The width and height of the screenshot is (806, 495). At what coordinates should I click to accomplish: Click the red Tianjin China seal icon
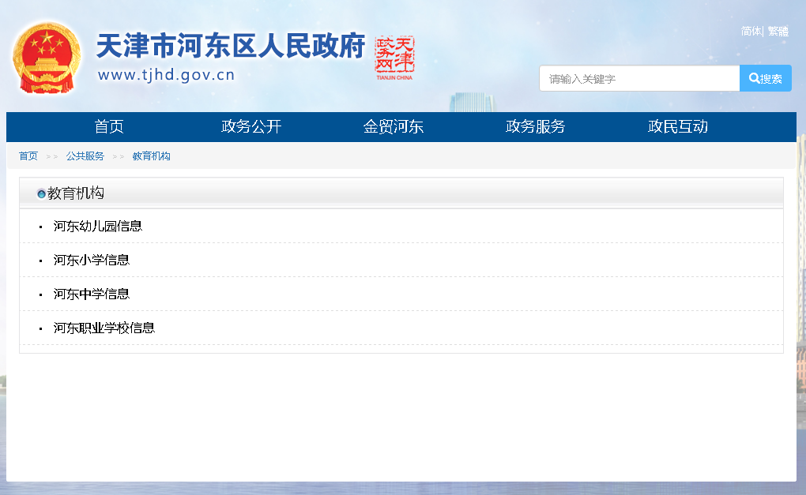coord(394,57)
